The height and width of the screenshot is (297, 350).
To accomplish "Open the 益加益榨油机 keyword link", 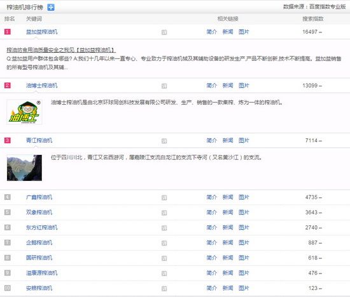I will click(x=42, y=32).
